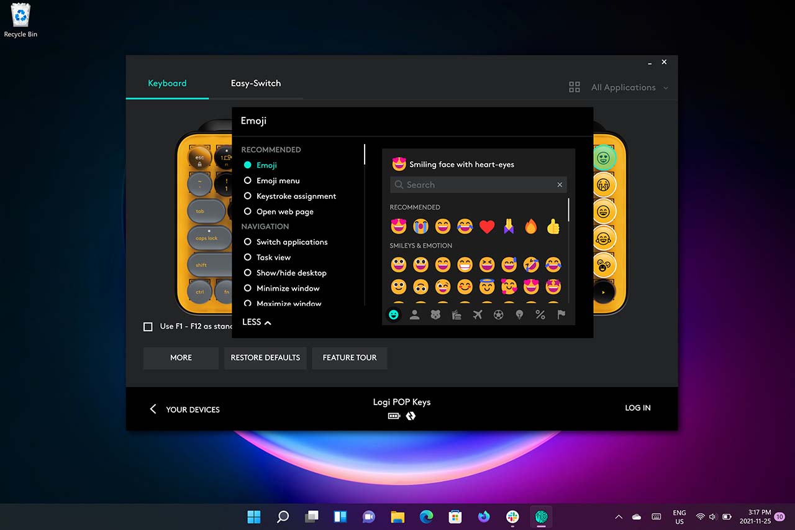This screenshot has width=795, height=530.
Task: Select the Emoji menu radio option
Action: pyautogui.click(x=248, y=181)
